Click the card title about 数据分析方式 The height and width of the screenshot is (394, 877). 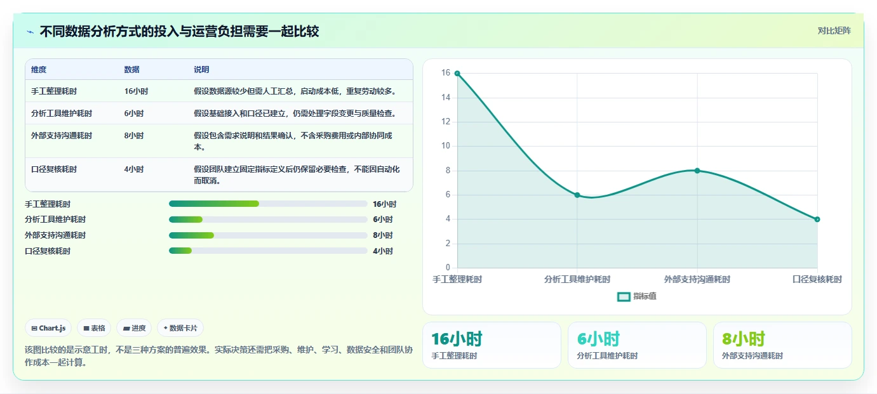[x=179, y=32]
